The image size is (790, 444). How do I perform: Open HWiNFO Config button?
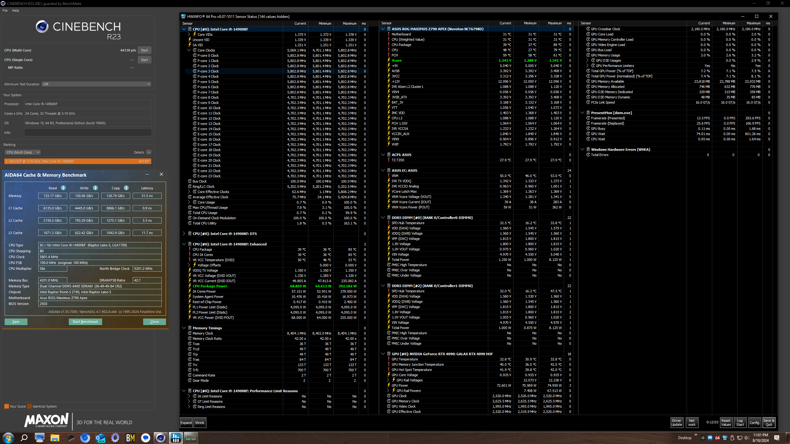(x=754, y=422)
